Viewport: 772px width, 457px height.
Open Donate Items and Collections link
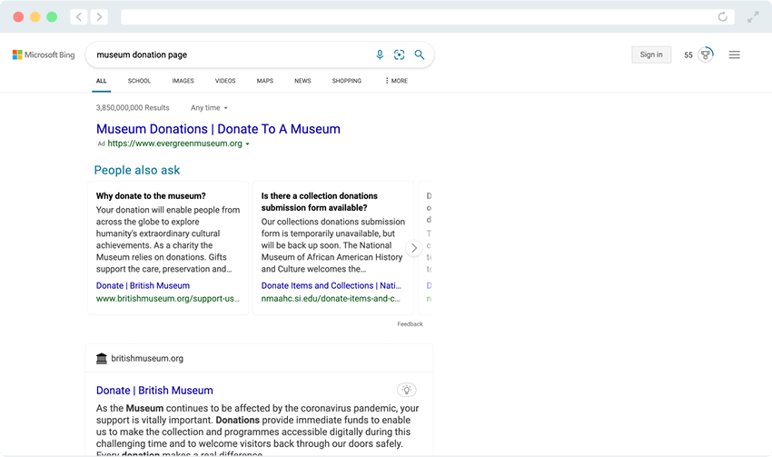(x=331, y=285)
